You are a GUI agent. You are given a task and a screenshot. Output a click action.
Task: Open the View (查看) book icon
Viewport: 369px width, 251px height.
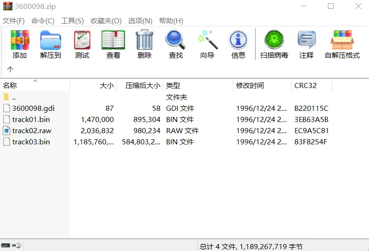113,44
